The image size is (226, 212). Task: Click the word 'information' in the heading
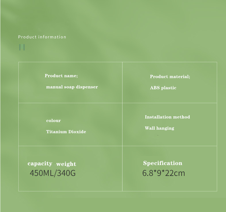pos(52,37)
